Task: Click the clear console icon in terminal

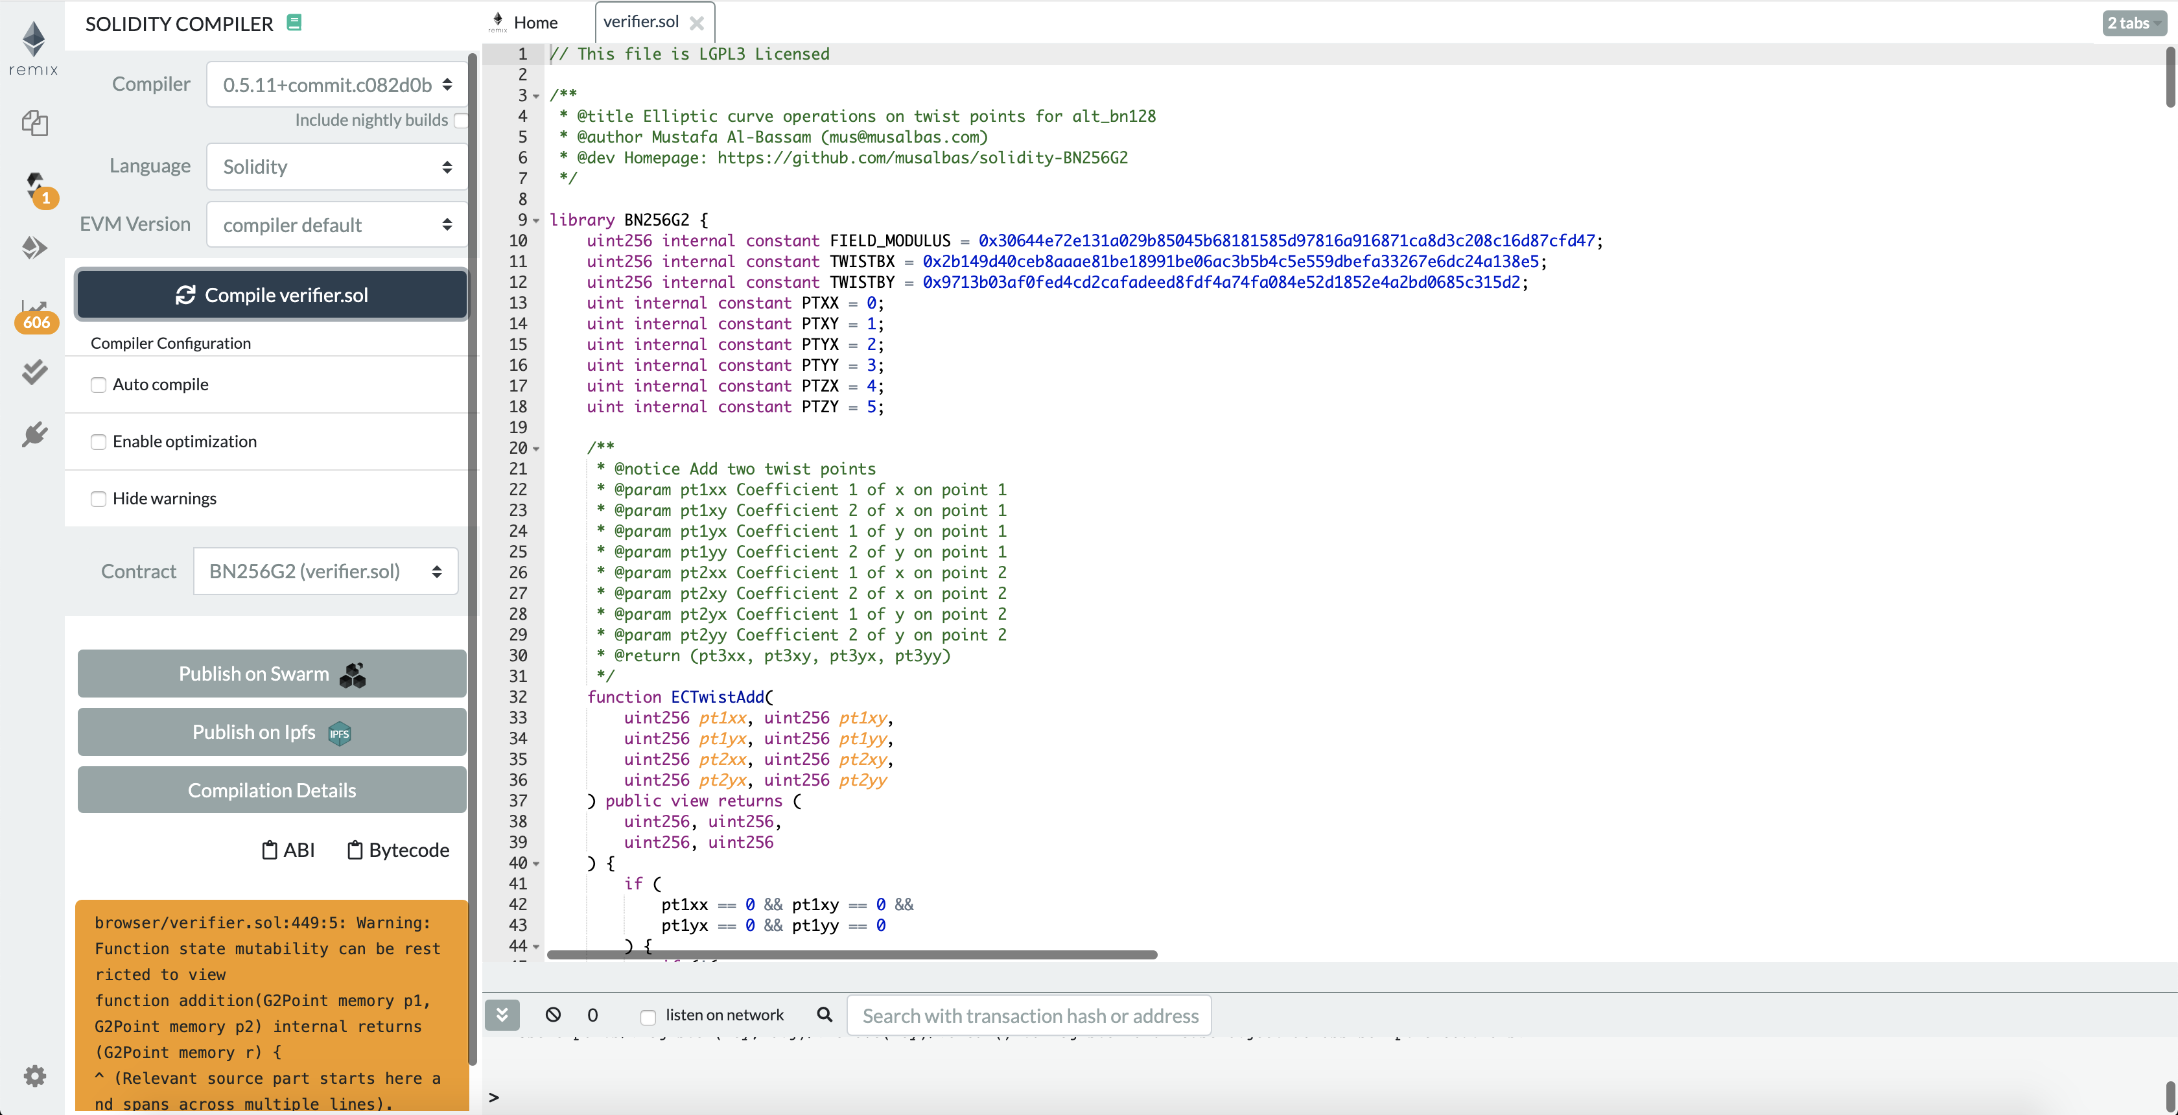Action: click(553, 1015)
